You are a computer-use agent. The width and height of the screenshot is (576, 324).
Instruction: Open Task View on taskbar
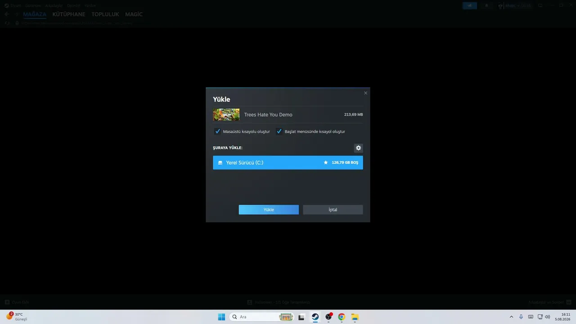(x=301, y=317)
